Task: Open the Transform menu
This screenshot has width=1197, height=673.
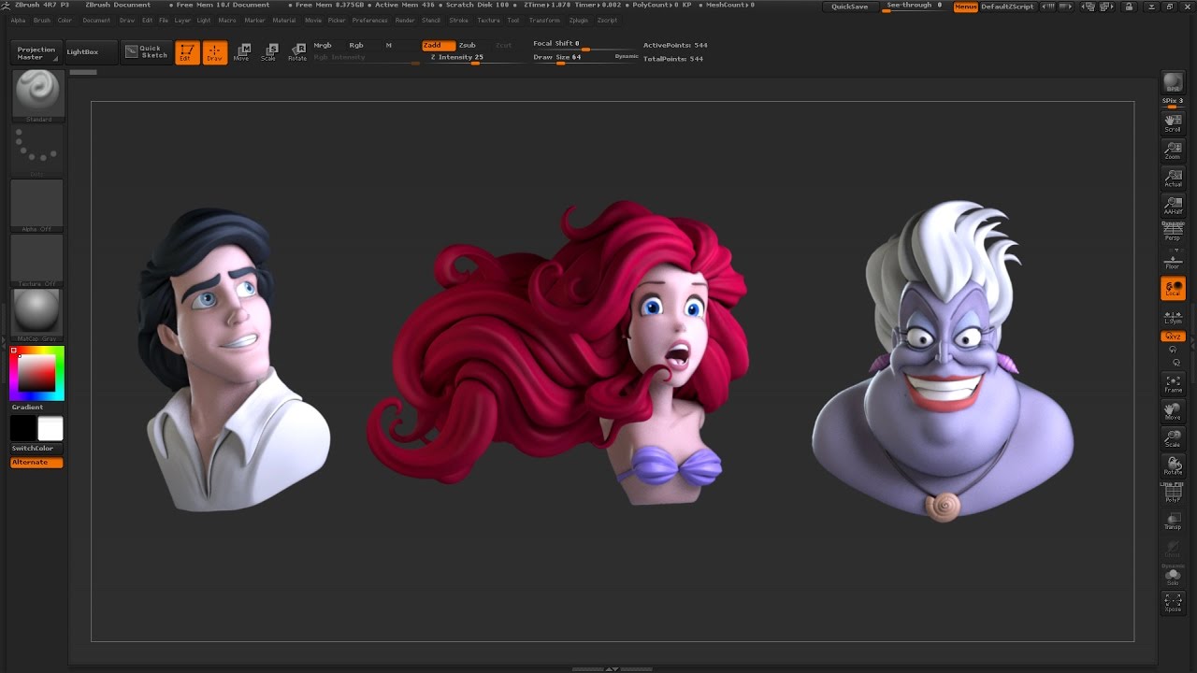Action: click(x=544, y=20)
